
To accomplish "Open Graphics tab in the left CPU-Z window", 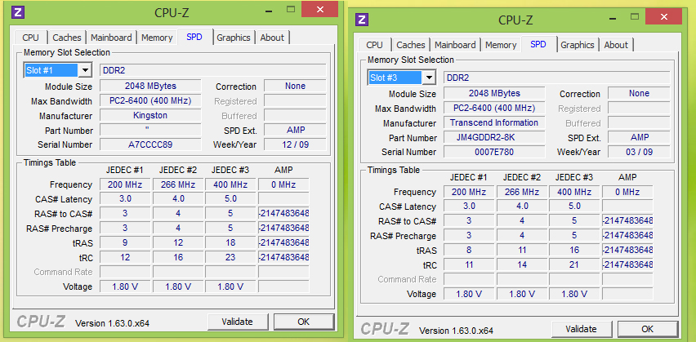I will (x=234, y=38).
